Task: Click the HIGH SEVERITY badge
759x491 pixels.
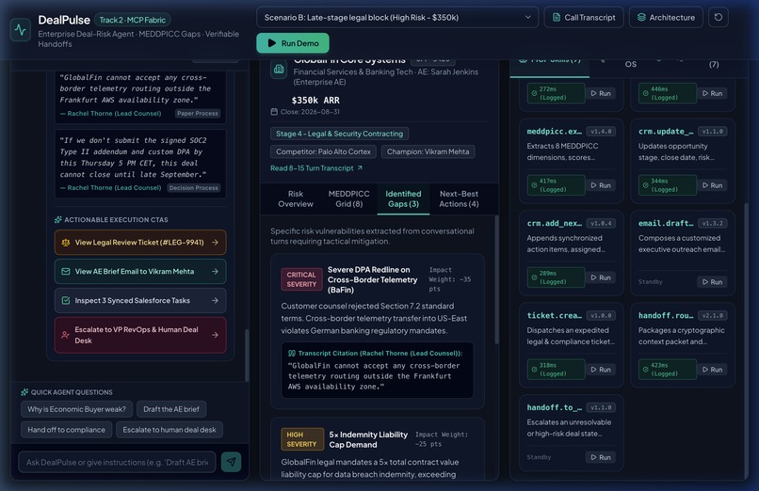Action: 302,439
